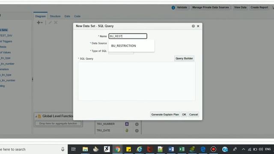The height and width of the screenshot is (154, 274).
Task: Open the blue help app on the taskbar
Action: coord(225,149)
